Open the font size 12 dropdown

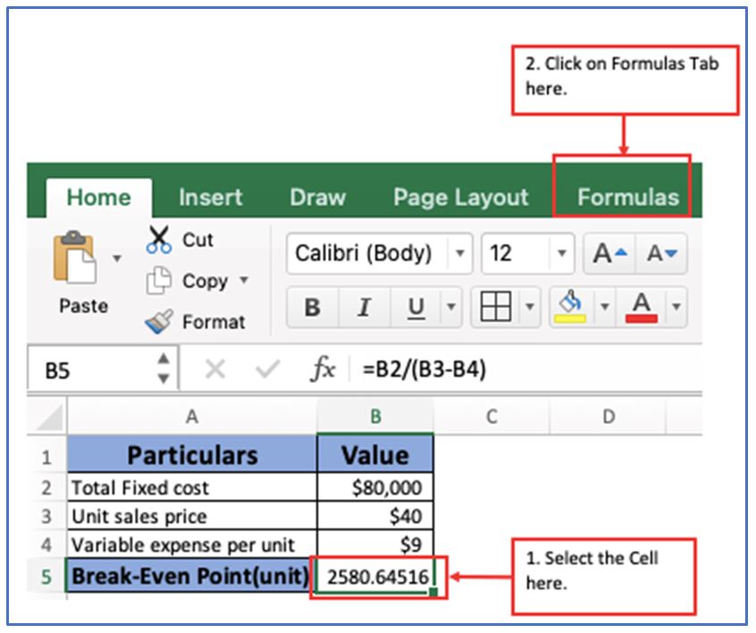562,254
